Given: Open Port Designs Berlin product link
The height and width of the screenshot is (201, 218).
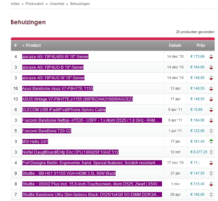Looking at the screenshot, I should pos(92,163).
